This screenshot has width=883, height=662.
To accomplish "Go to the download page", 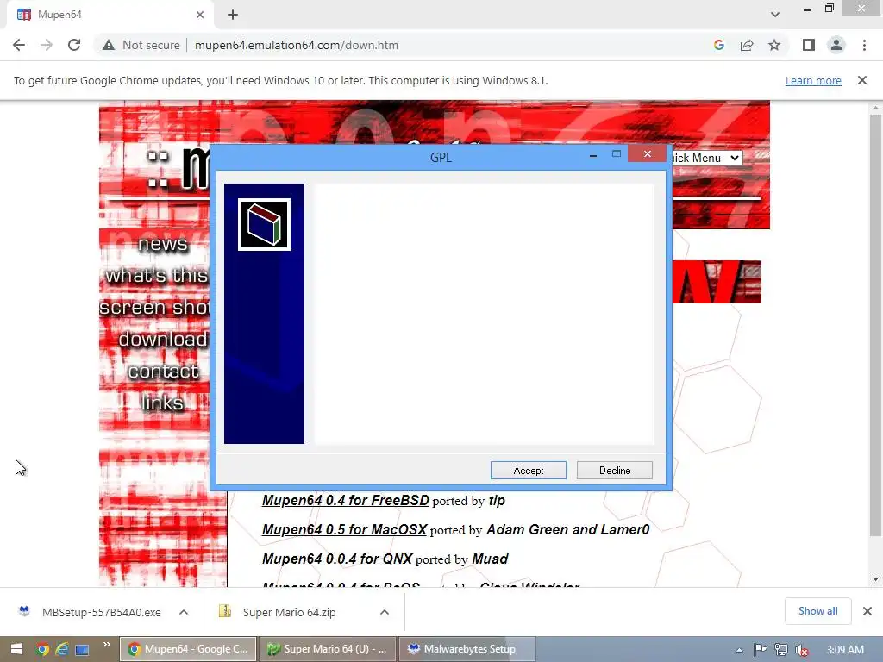I will pos(163,340).
